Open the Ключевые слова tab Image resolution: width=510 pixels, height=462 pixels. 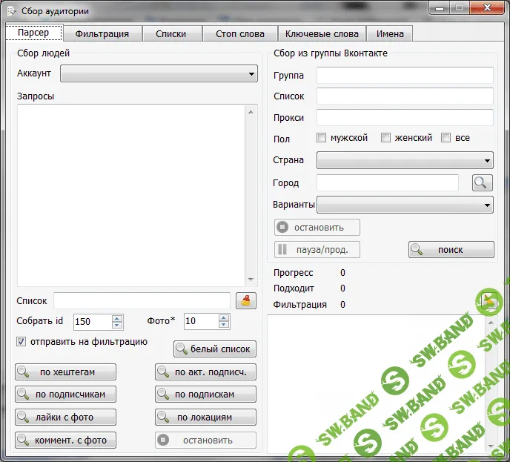click(322, 34)
